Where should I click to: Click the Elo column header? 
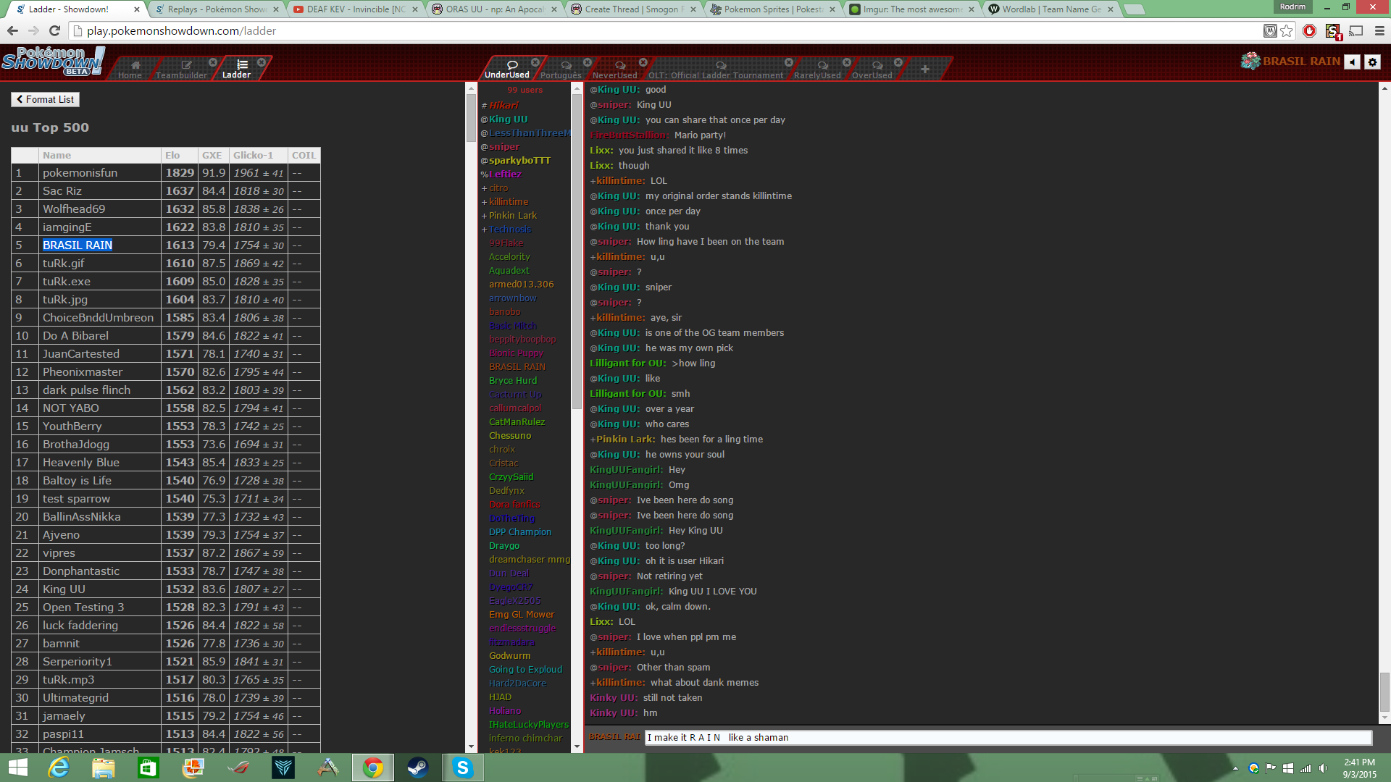tap(179, 155)
